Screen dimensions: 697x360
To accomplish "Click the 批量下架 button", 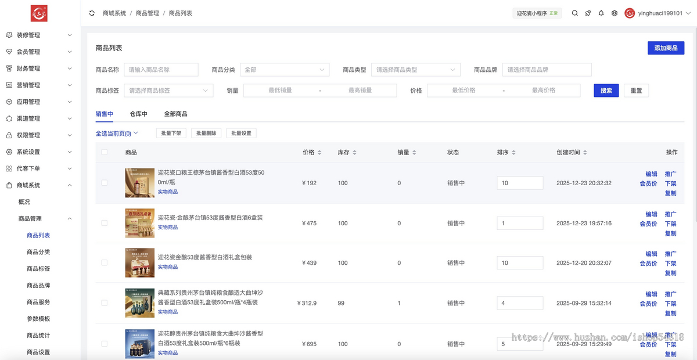I will click(171, 133).
